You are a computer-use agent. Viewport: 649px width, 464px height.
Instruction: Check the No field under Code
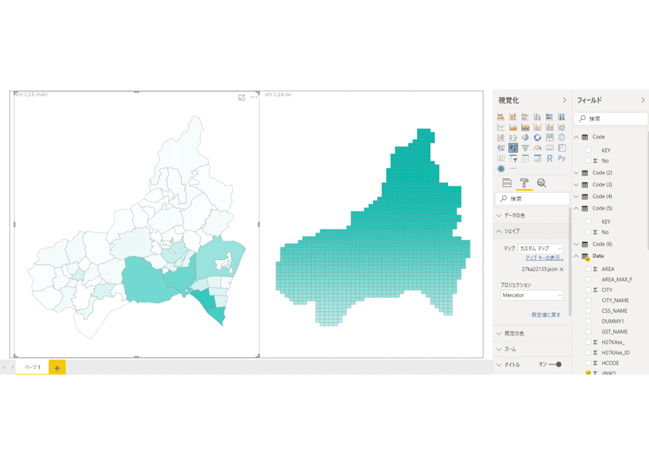point(588,161)
